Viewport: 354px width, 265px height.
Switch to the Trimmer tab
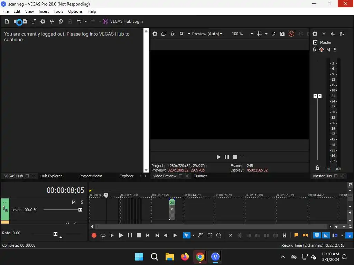pos(201,176)
